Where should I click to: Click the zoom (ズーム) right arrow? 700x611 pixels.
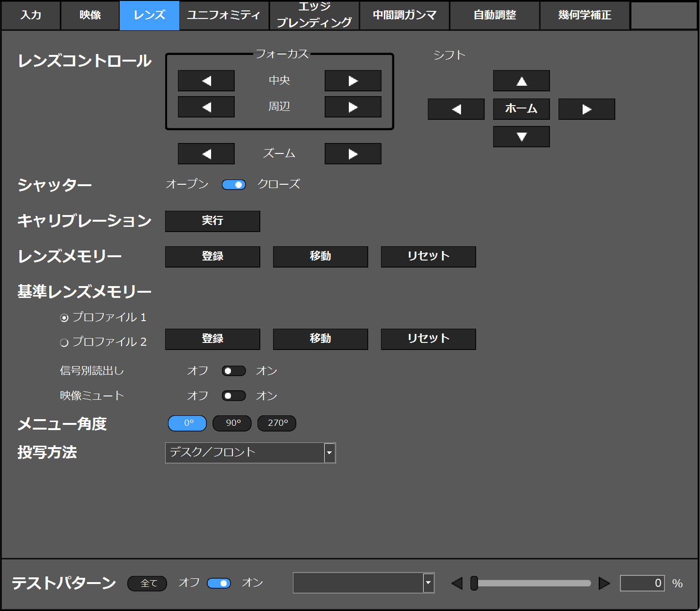coord(353,154)
